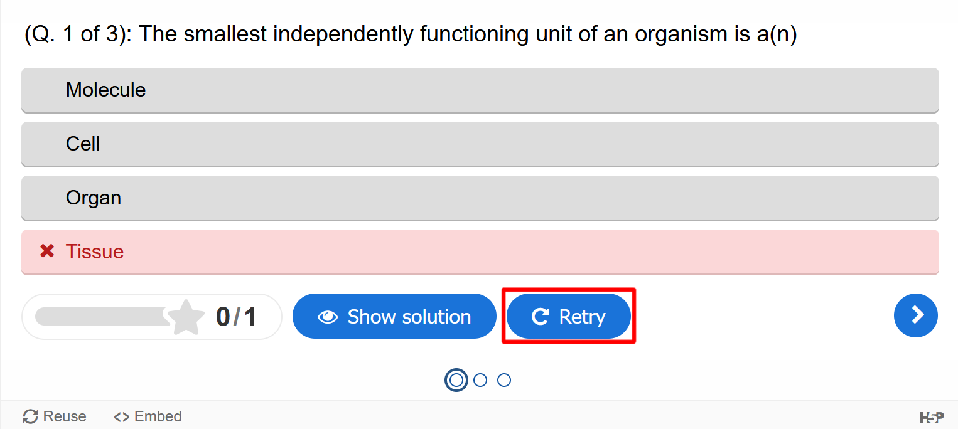Jump to third question progress dot
Screen dimensions: 958x429
tap(504, 380)
